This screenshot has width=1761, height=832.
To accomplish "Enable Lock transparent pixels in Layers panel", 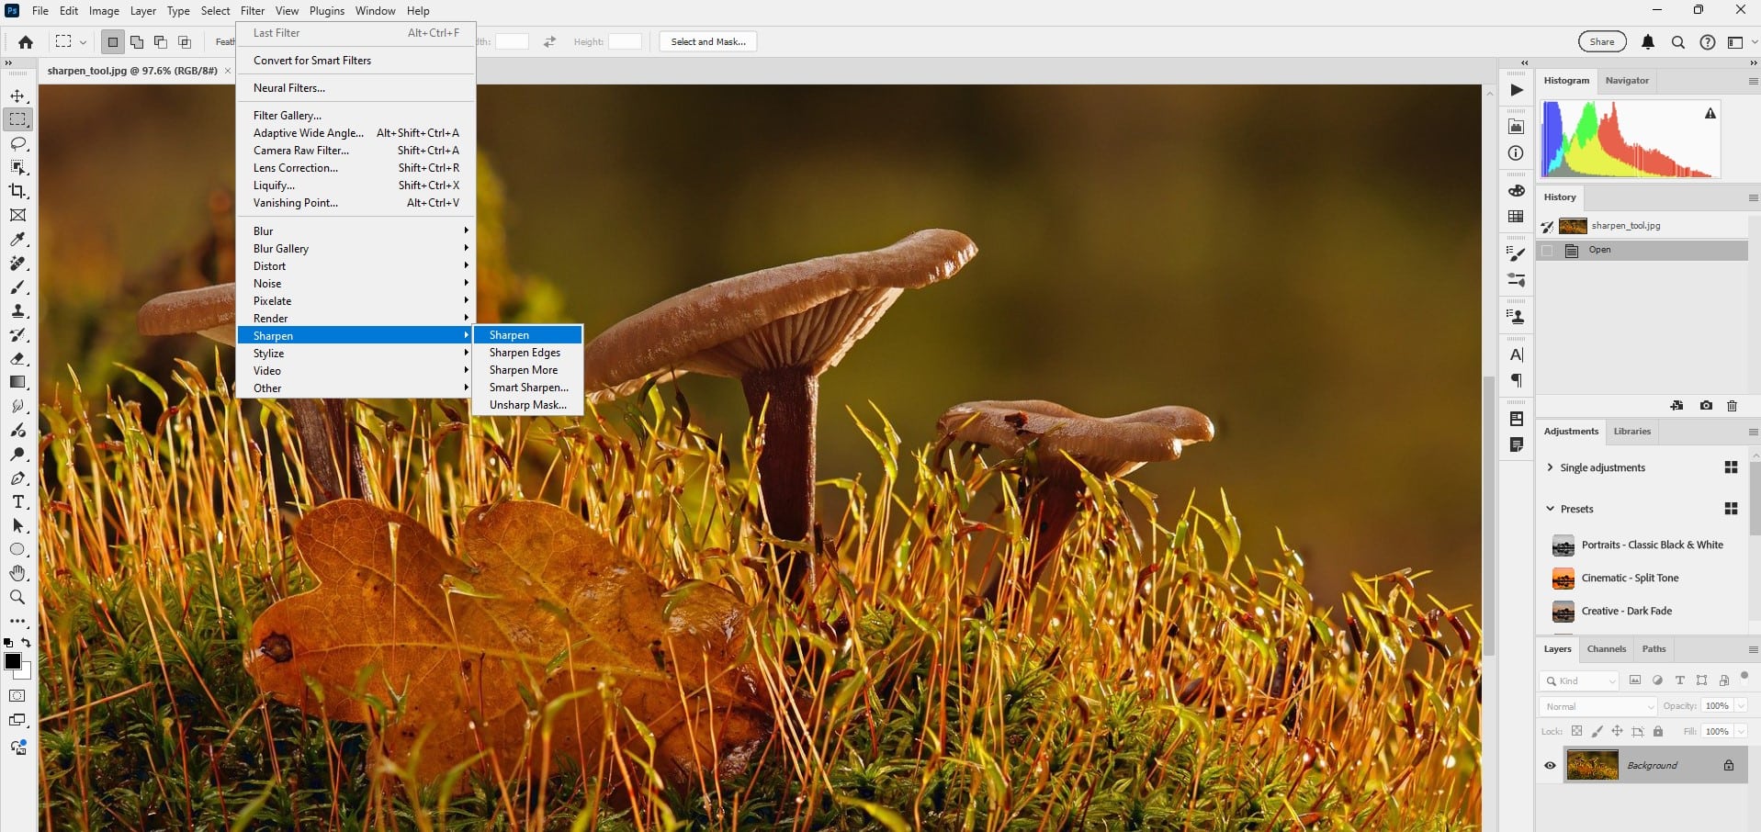I will [x=1576, y=731].
